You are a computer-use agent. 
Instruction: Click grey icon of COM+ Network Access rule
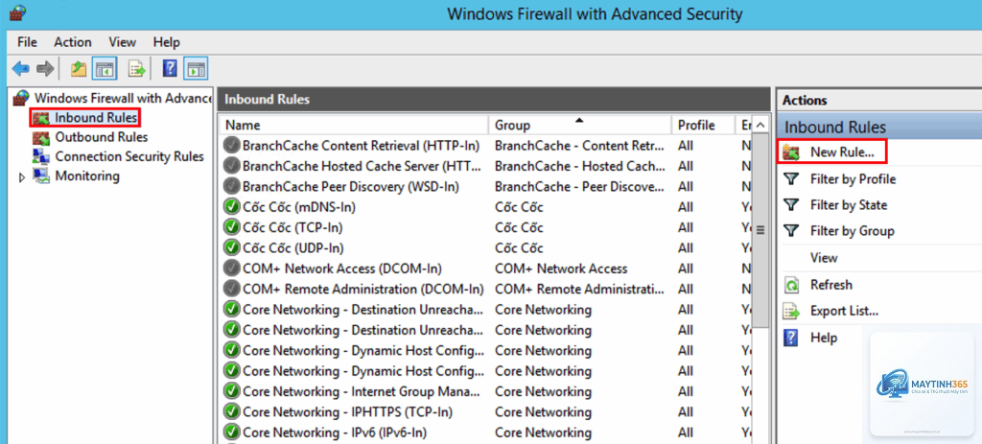point(232,269)
